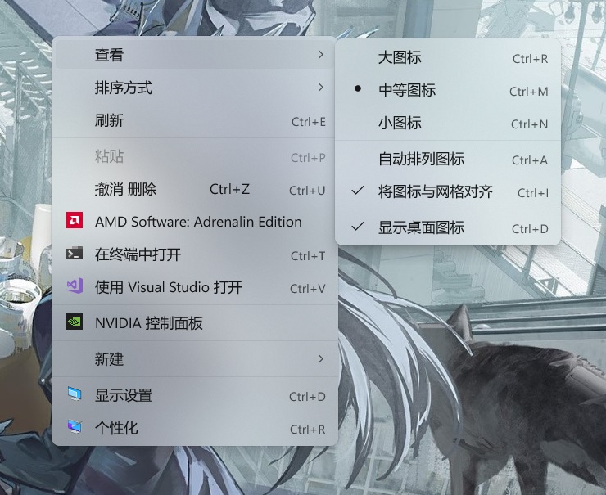Choose 刷新 from the context menu
Viewport: 606px width, 495px height.
[195, 120]
